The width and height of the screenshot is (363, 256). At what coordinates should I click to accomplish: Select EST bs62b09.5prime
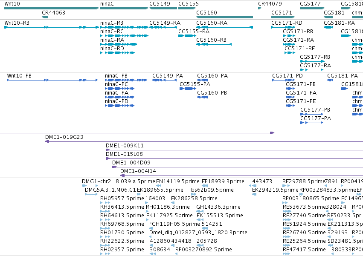point(194,194)
